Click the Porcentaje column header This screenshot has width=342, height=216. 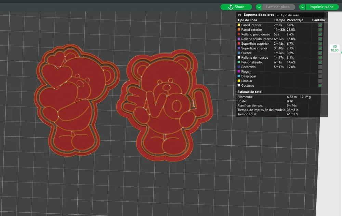(x=295, y=20)
